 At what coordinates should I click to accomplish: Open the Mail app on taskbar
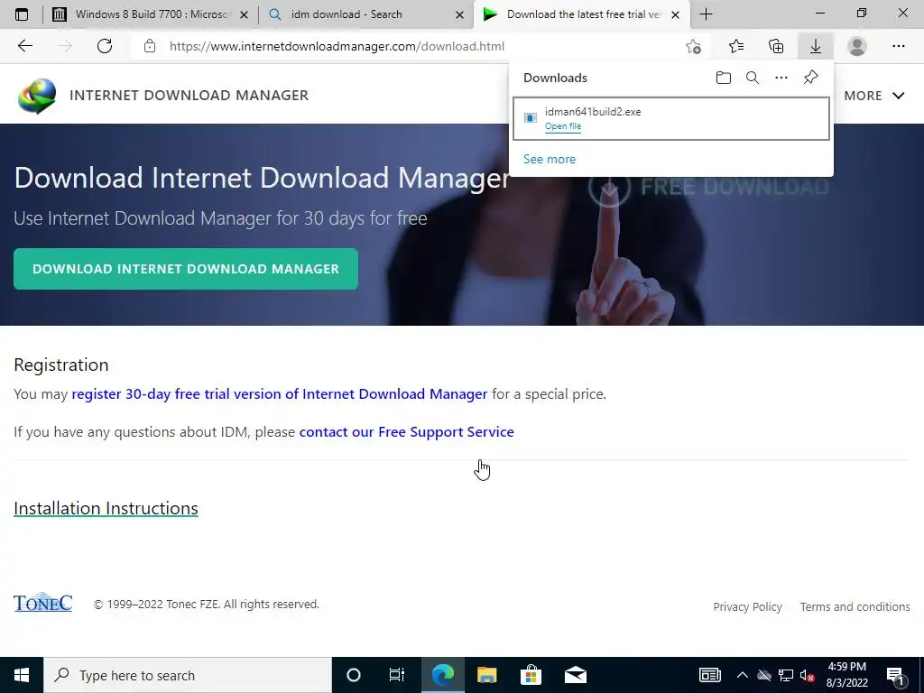[576, 675]
